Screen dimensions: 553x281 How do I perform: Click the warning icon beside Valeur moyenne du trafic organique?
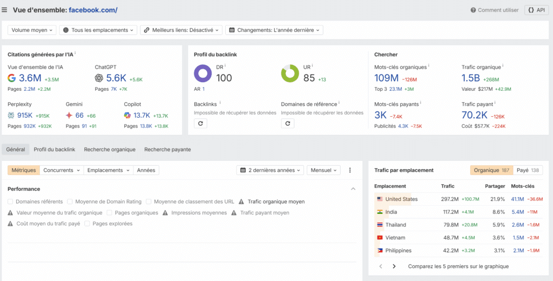[x=10, y=213]
